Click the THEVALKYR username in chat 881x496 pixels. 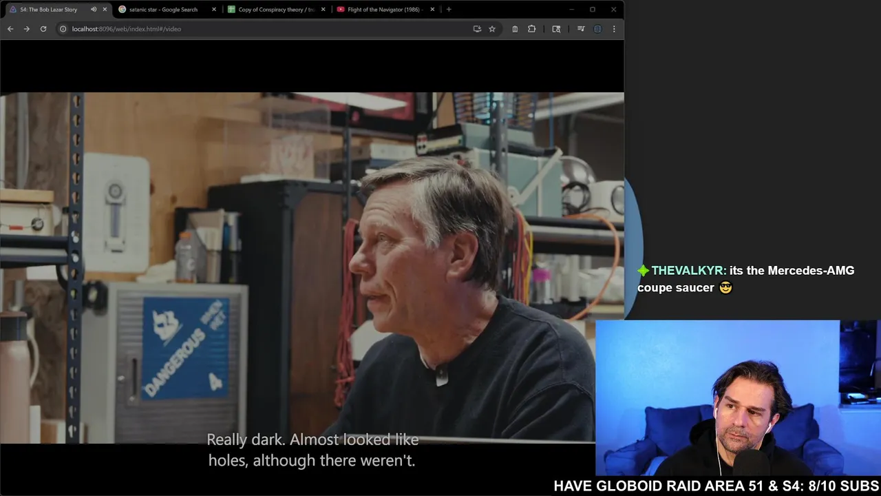tap(688, 271)
